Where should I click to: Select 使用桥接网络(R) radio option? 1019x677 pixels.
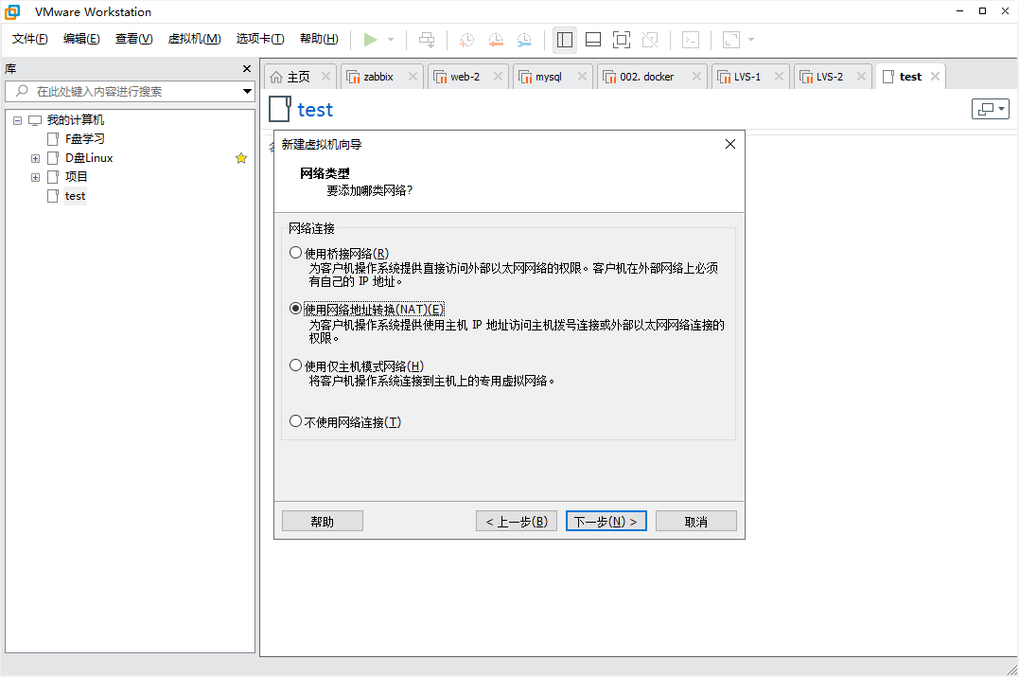(296, 253)
